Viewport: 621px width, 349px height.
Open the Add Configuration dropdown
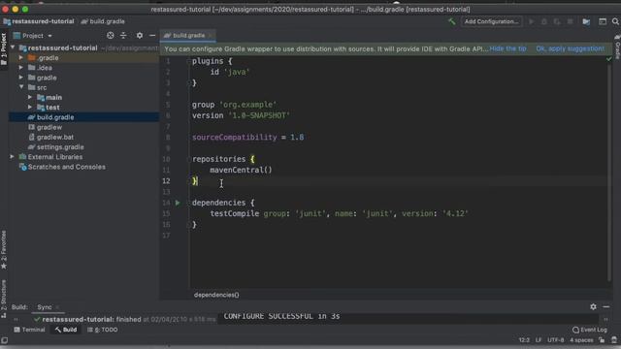coord(491,21)
